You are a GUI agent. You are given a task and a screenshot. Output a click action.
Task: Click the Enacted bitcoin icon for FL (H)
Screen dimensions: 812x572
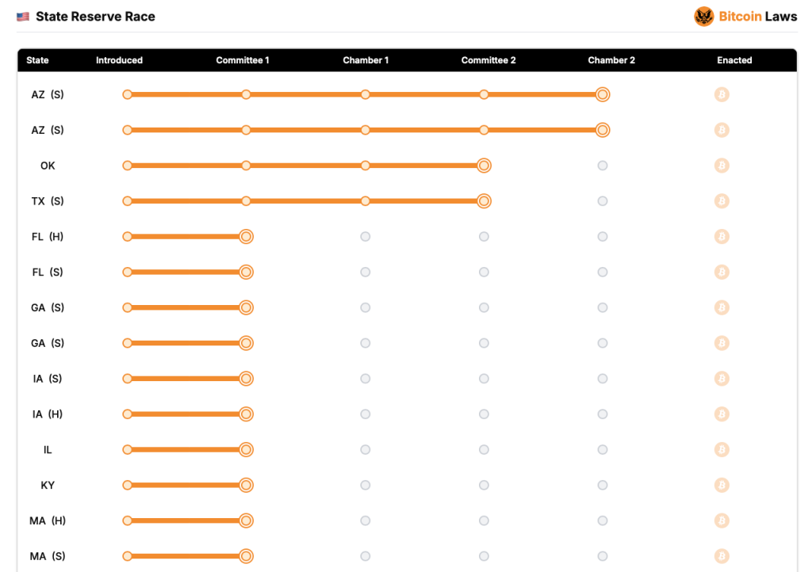tap(722, 236)
